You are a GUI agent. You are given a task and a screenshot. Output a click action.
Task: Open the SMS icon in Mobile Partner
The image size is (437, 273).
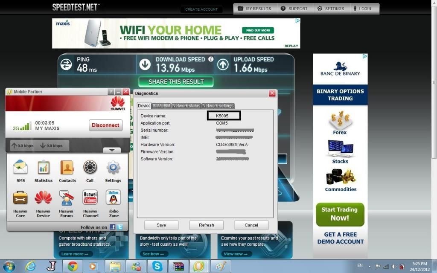pyautogui.click(x=20, y=168)
